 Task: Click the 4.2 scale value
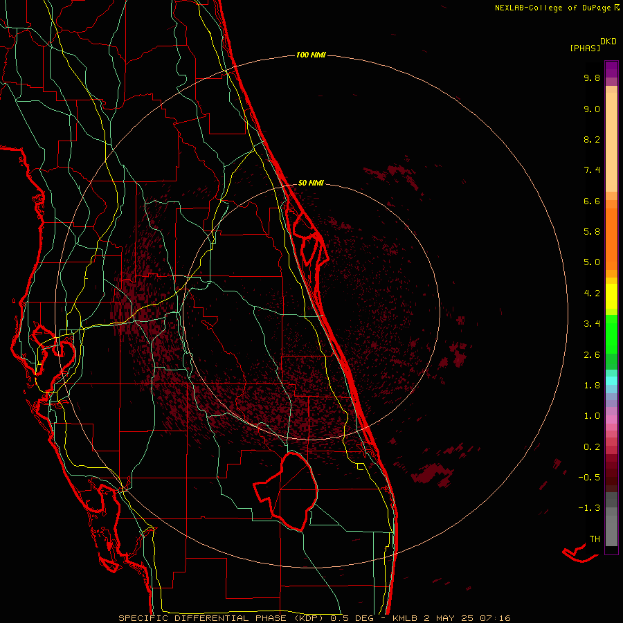click(592, 294)
